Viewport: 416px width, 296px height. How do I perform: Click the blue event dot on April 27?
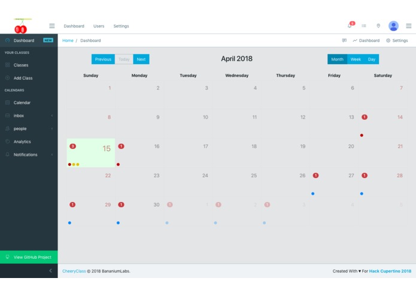tap(313, 194)
